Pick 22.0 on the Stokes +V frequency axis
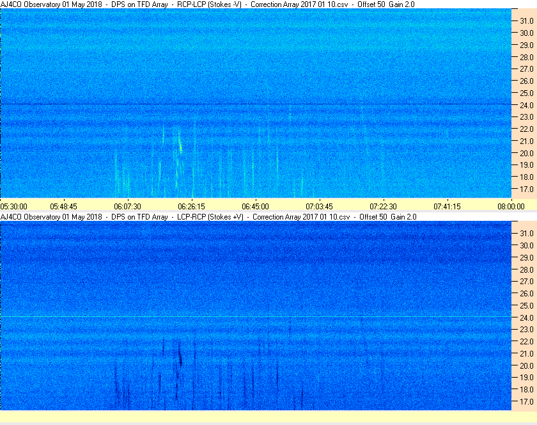This screenshot has height=425, width=537. click(x=527, y=341)
